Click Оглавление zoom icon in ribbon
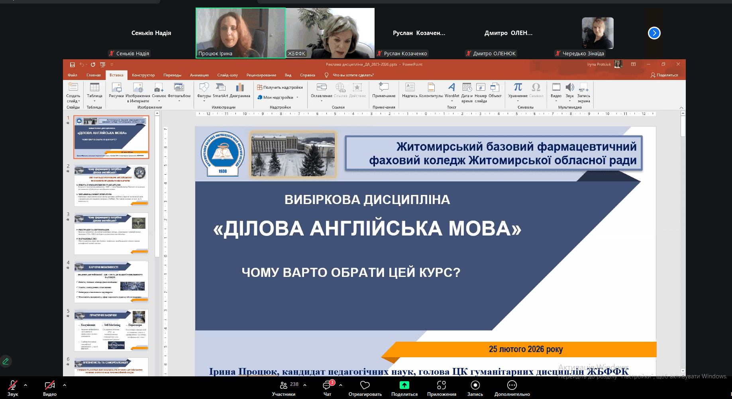The image size is (732, 399). coord(322,91)
